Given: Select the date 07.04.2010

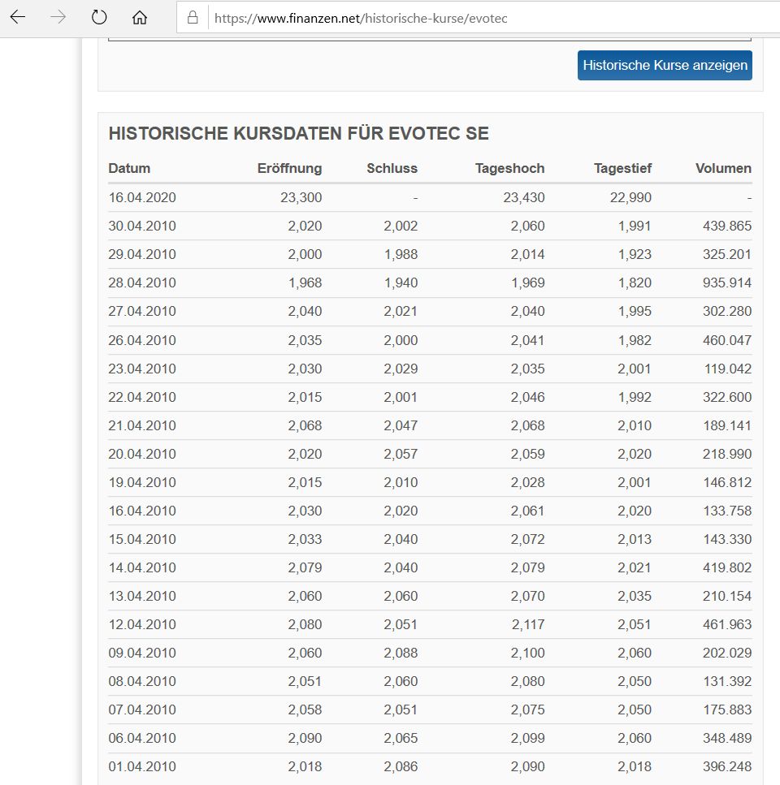Looking at the screenshot, I should pos(142,710).
